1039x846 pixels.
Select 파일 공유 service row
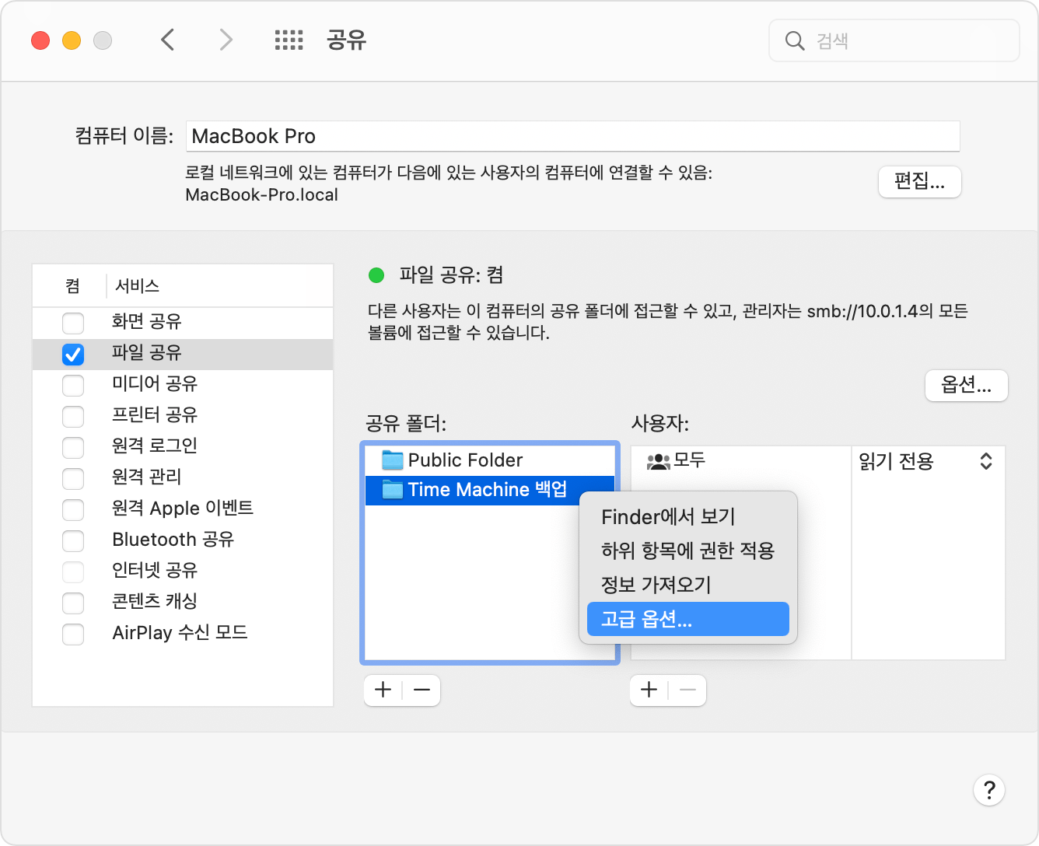pyautogui.click(x=183, y=354)
